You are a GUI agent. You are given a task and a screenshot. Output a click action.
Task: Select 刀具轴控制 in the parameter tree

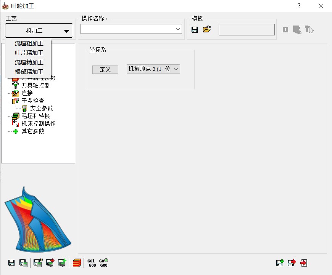coord(35,85)
